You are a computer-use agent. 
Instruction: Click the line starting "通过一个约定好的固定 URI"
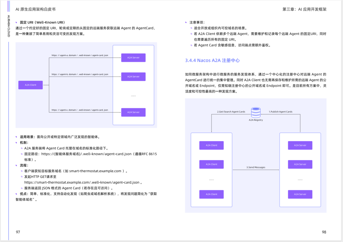85,28
